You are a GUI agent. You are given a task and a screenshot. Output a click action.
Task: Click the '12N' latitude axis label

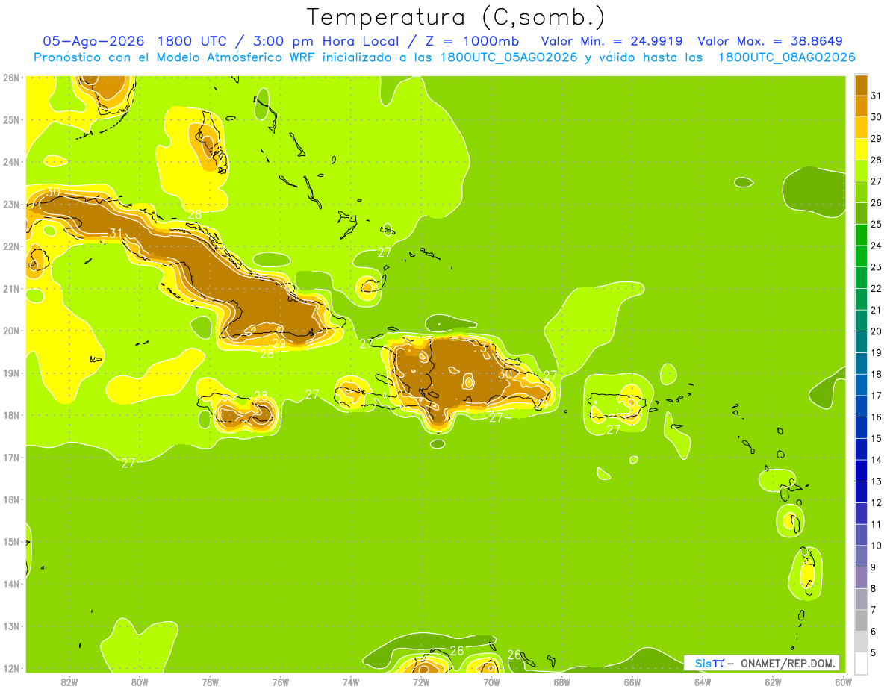pyautogui.click(x=11, y=668)
